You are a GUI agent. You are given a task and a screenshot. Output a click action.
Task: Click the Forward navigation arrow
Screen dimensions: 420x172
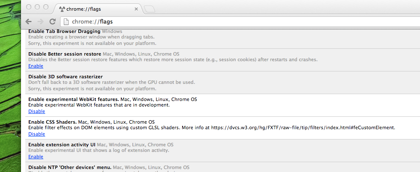click(x=41, y=21)
